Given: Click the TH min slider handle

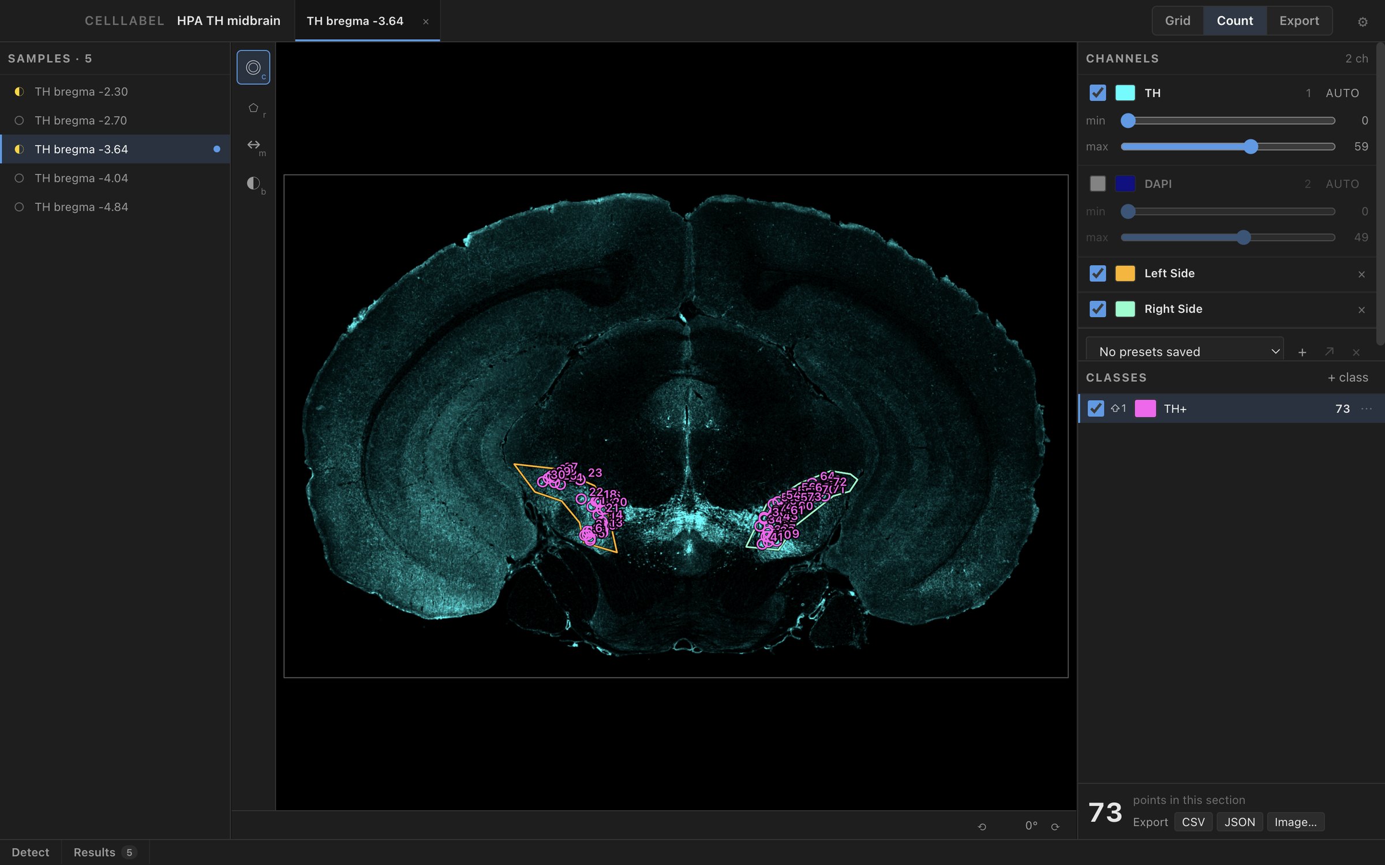Looking at the screenshot, I should [x=1128, y=121].
